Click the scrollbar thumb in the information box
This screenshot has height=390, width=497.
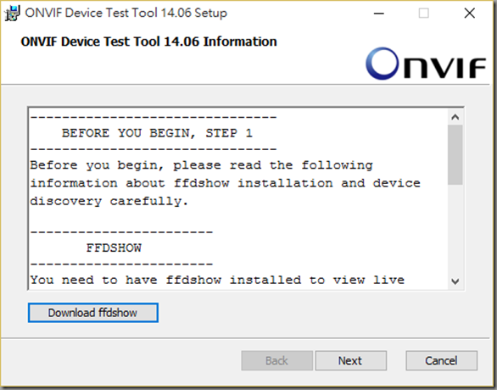coord(455,154)
